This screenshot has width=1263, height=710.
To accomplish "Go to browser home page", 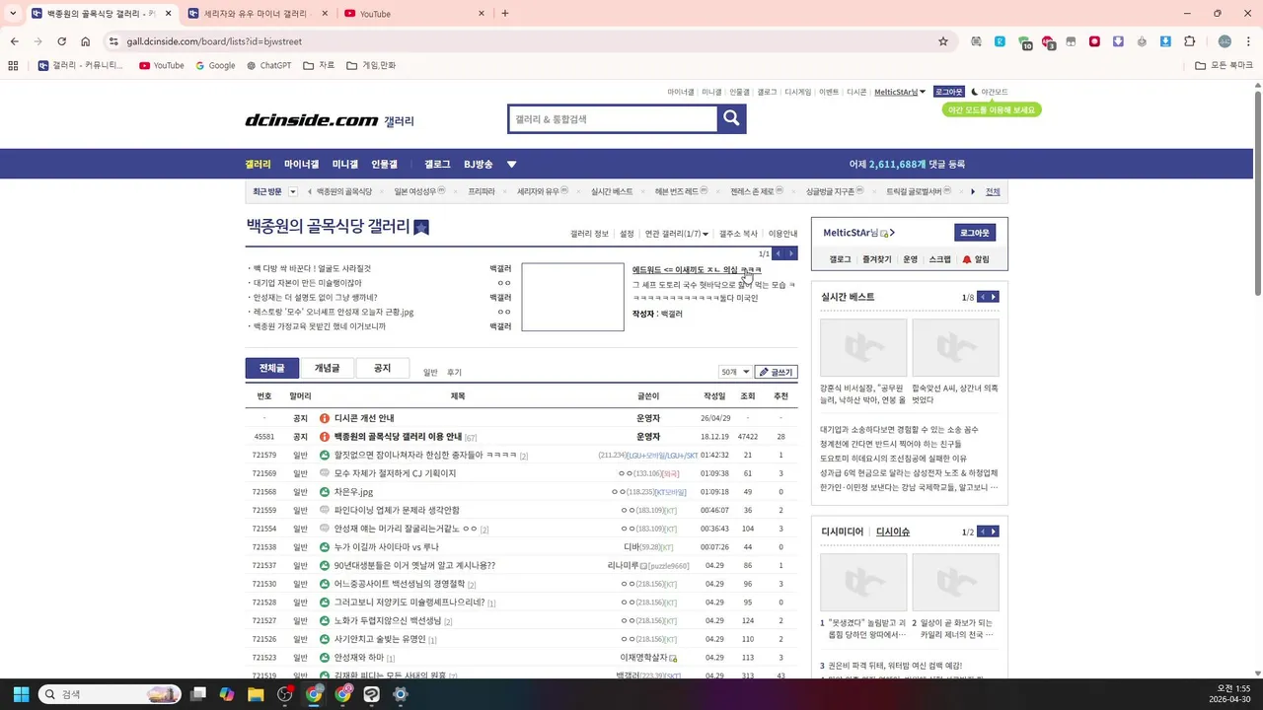I will click(x=86, y=41).
